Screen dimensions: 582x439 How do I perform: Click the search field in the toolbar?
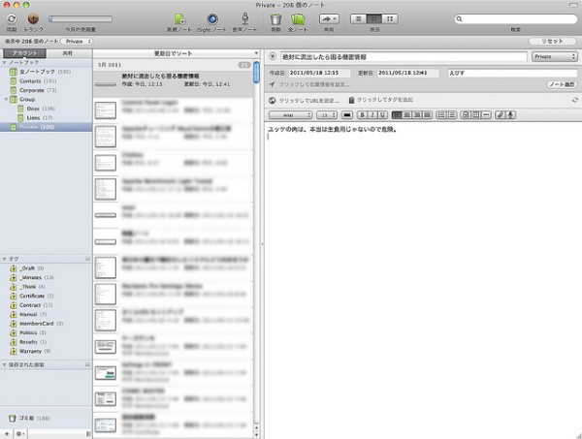click(514, 18)
